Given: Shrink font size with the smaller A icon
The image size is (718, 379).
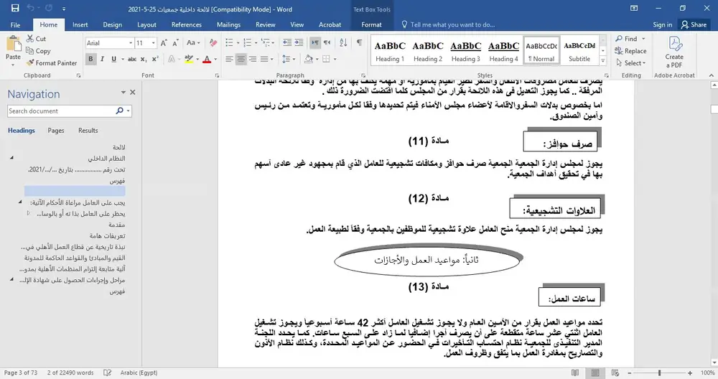Looking at the screenshot, I should (x=175, y=43).
